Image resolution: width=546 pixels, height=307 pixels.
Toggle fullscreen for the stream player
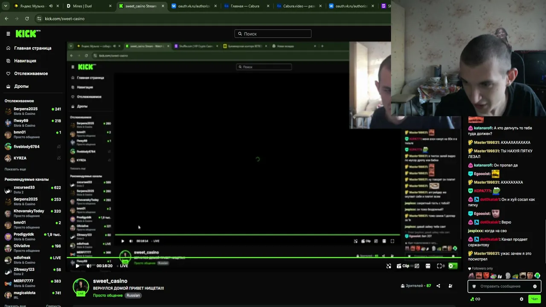pyautogui.click(x=439, y=266)
